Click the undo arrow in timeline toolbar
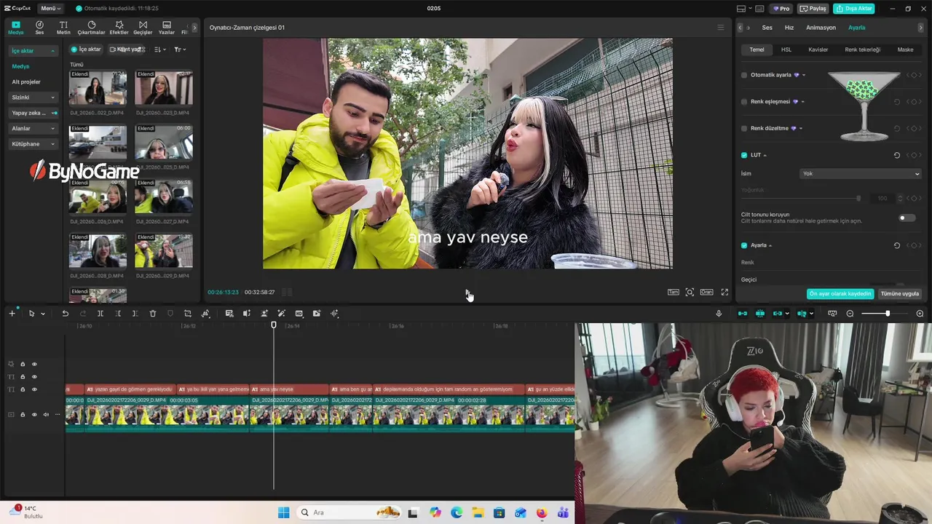This screenshot has width=932, height=524. tap(65, 314)
